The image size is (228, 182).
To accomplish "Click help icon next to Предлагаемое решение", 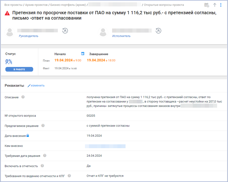I will pos(43,125).
